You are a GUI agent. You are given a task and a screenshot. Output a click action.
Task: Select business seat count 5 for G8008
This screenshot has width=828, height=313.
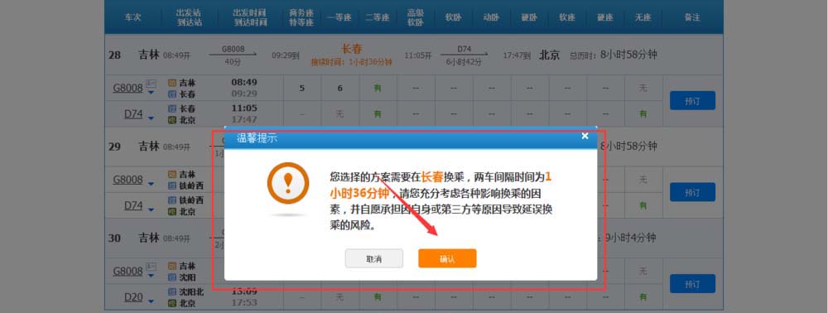(x=302, y=88)
